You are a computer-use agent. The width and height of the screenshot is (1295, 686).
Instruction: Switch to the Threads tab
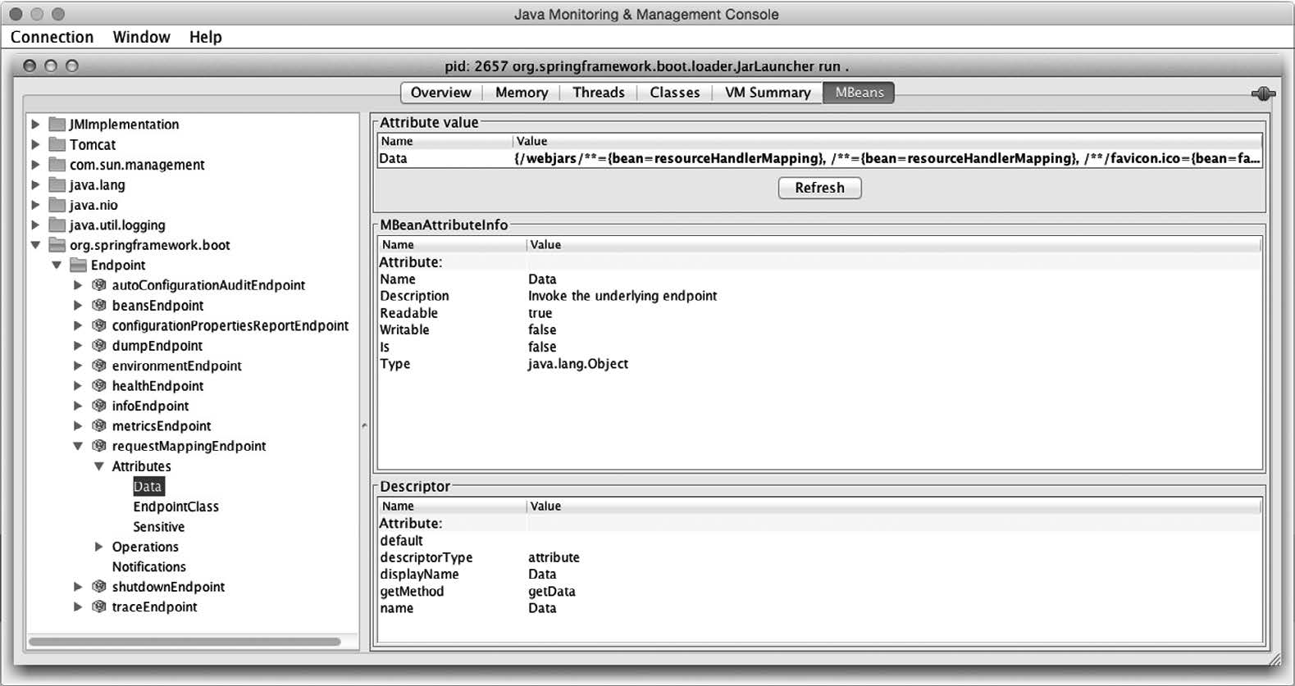tap(598, 93)
